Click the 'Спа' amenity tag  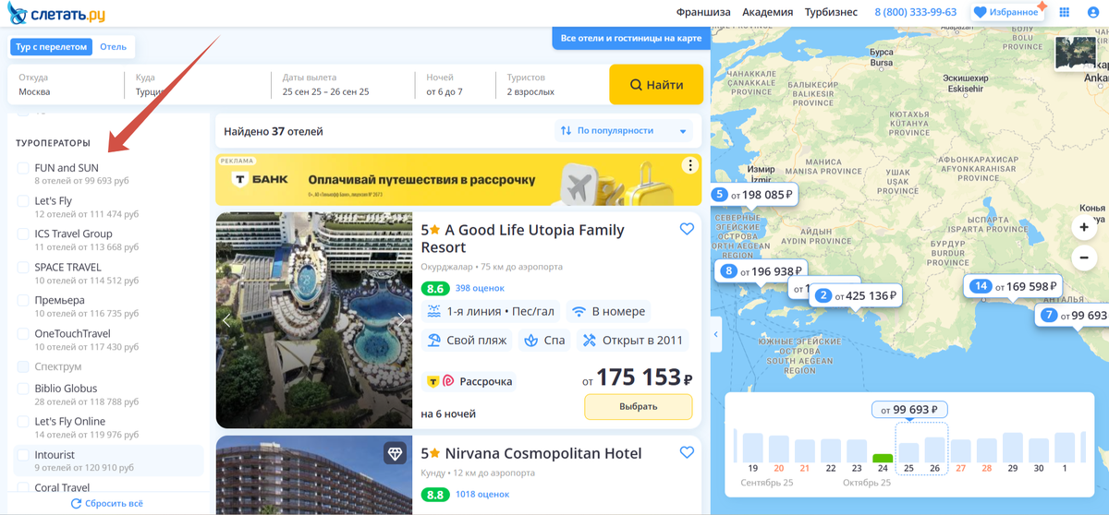544,341
